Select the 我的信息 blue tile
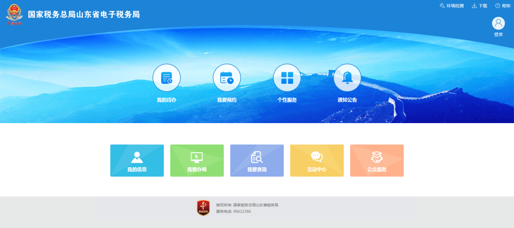The image size is (514, 228). point(137,160)
